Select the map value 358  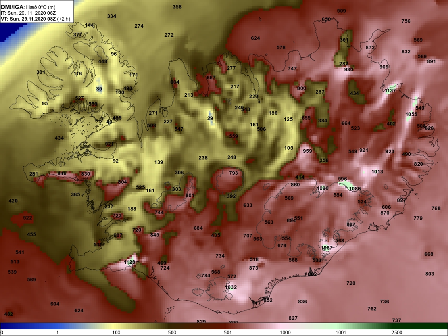coord(177,7)
